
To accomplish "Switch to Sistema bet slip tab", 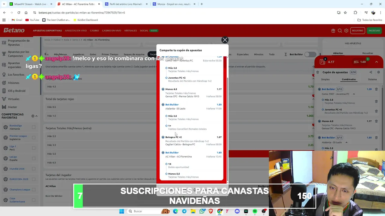I will pyautogui.click(x=372, y=79).
